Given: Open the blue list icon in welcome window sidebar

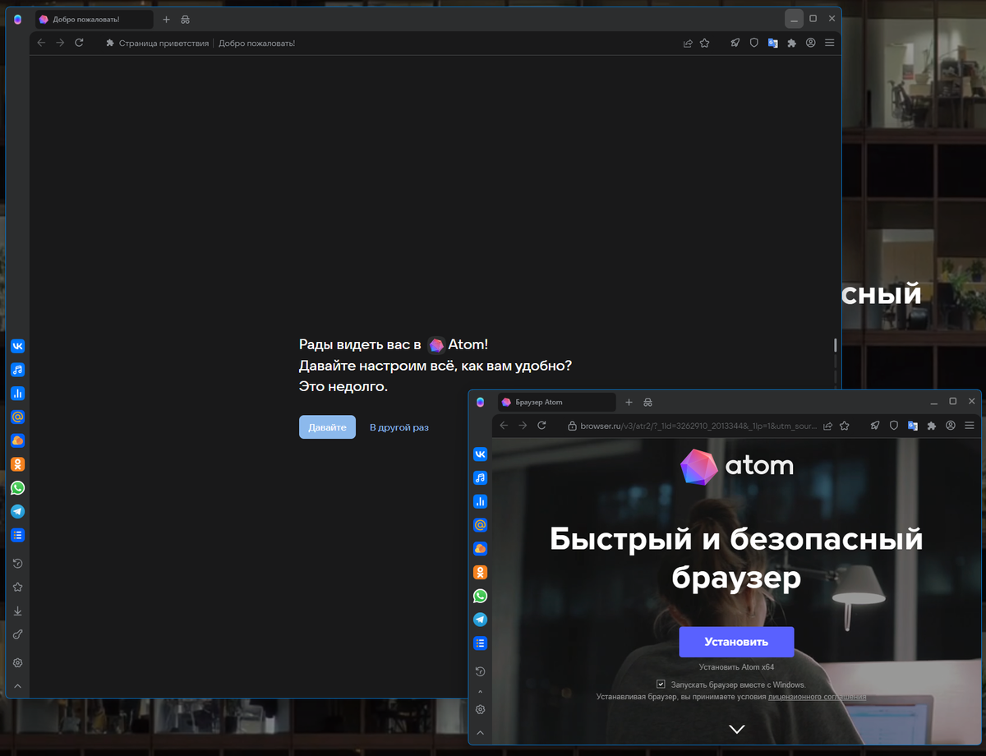Looking at the screenshot, I should coord(17,535).
